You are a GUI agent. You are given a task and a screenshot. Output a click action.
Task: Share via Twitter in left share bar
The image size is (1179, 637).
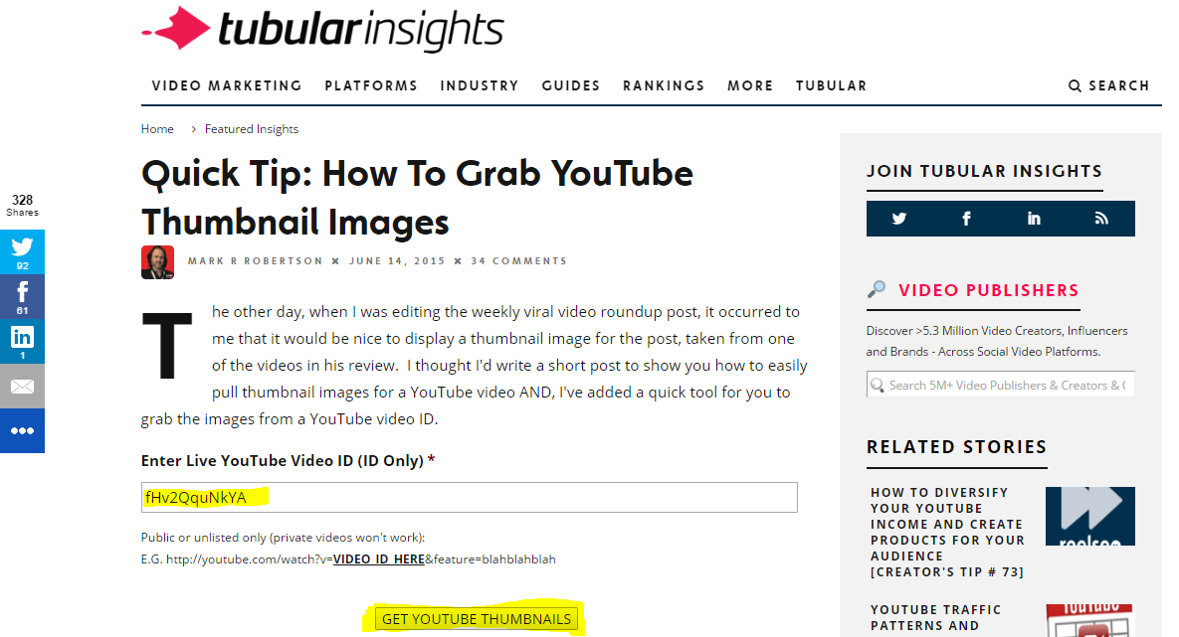pos(23,251)
